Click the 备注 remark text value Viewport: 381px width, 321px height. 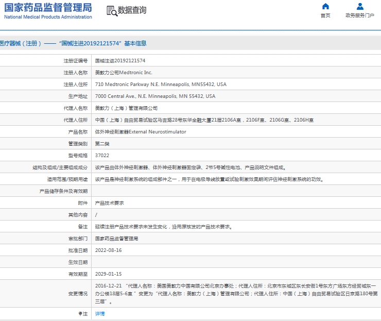(164, 227)
